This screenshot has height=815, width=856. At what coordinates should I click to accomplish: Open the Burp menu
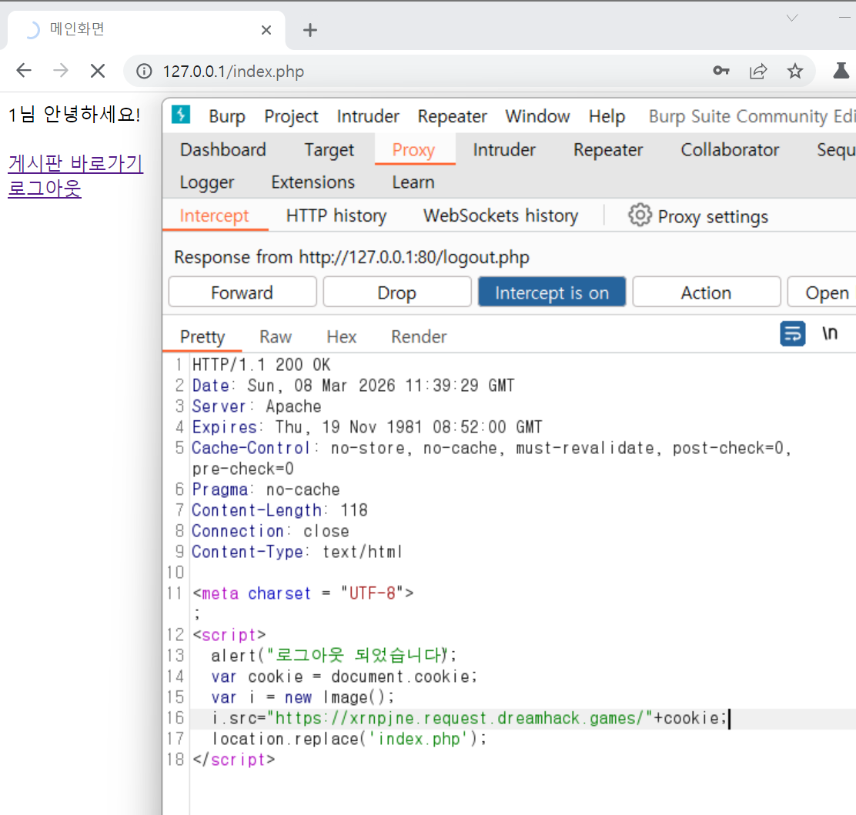[227, 116]
